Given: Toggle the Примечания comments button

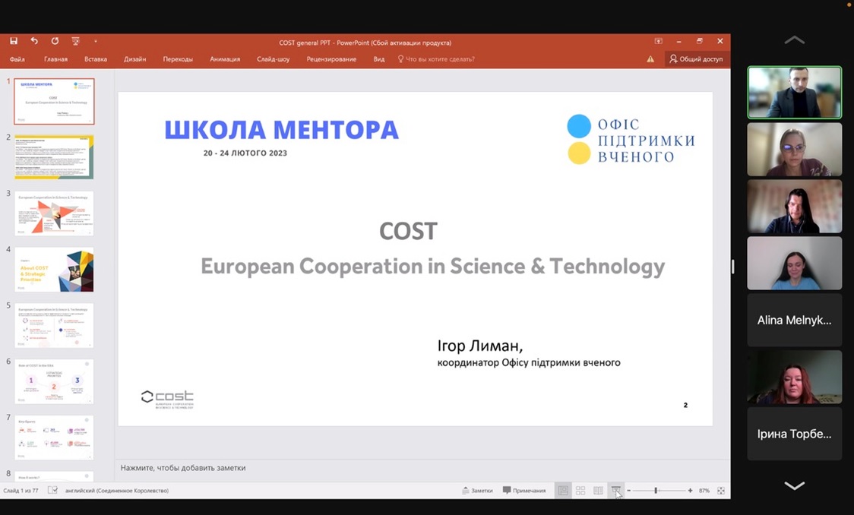Looking at the screenshot, I should coord(524,491).
